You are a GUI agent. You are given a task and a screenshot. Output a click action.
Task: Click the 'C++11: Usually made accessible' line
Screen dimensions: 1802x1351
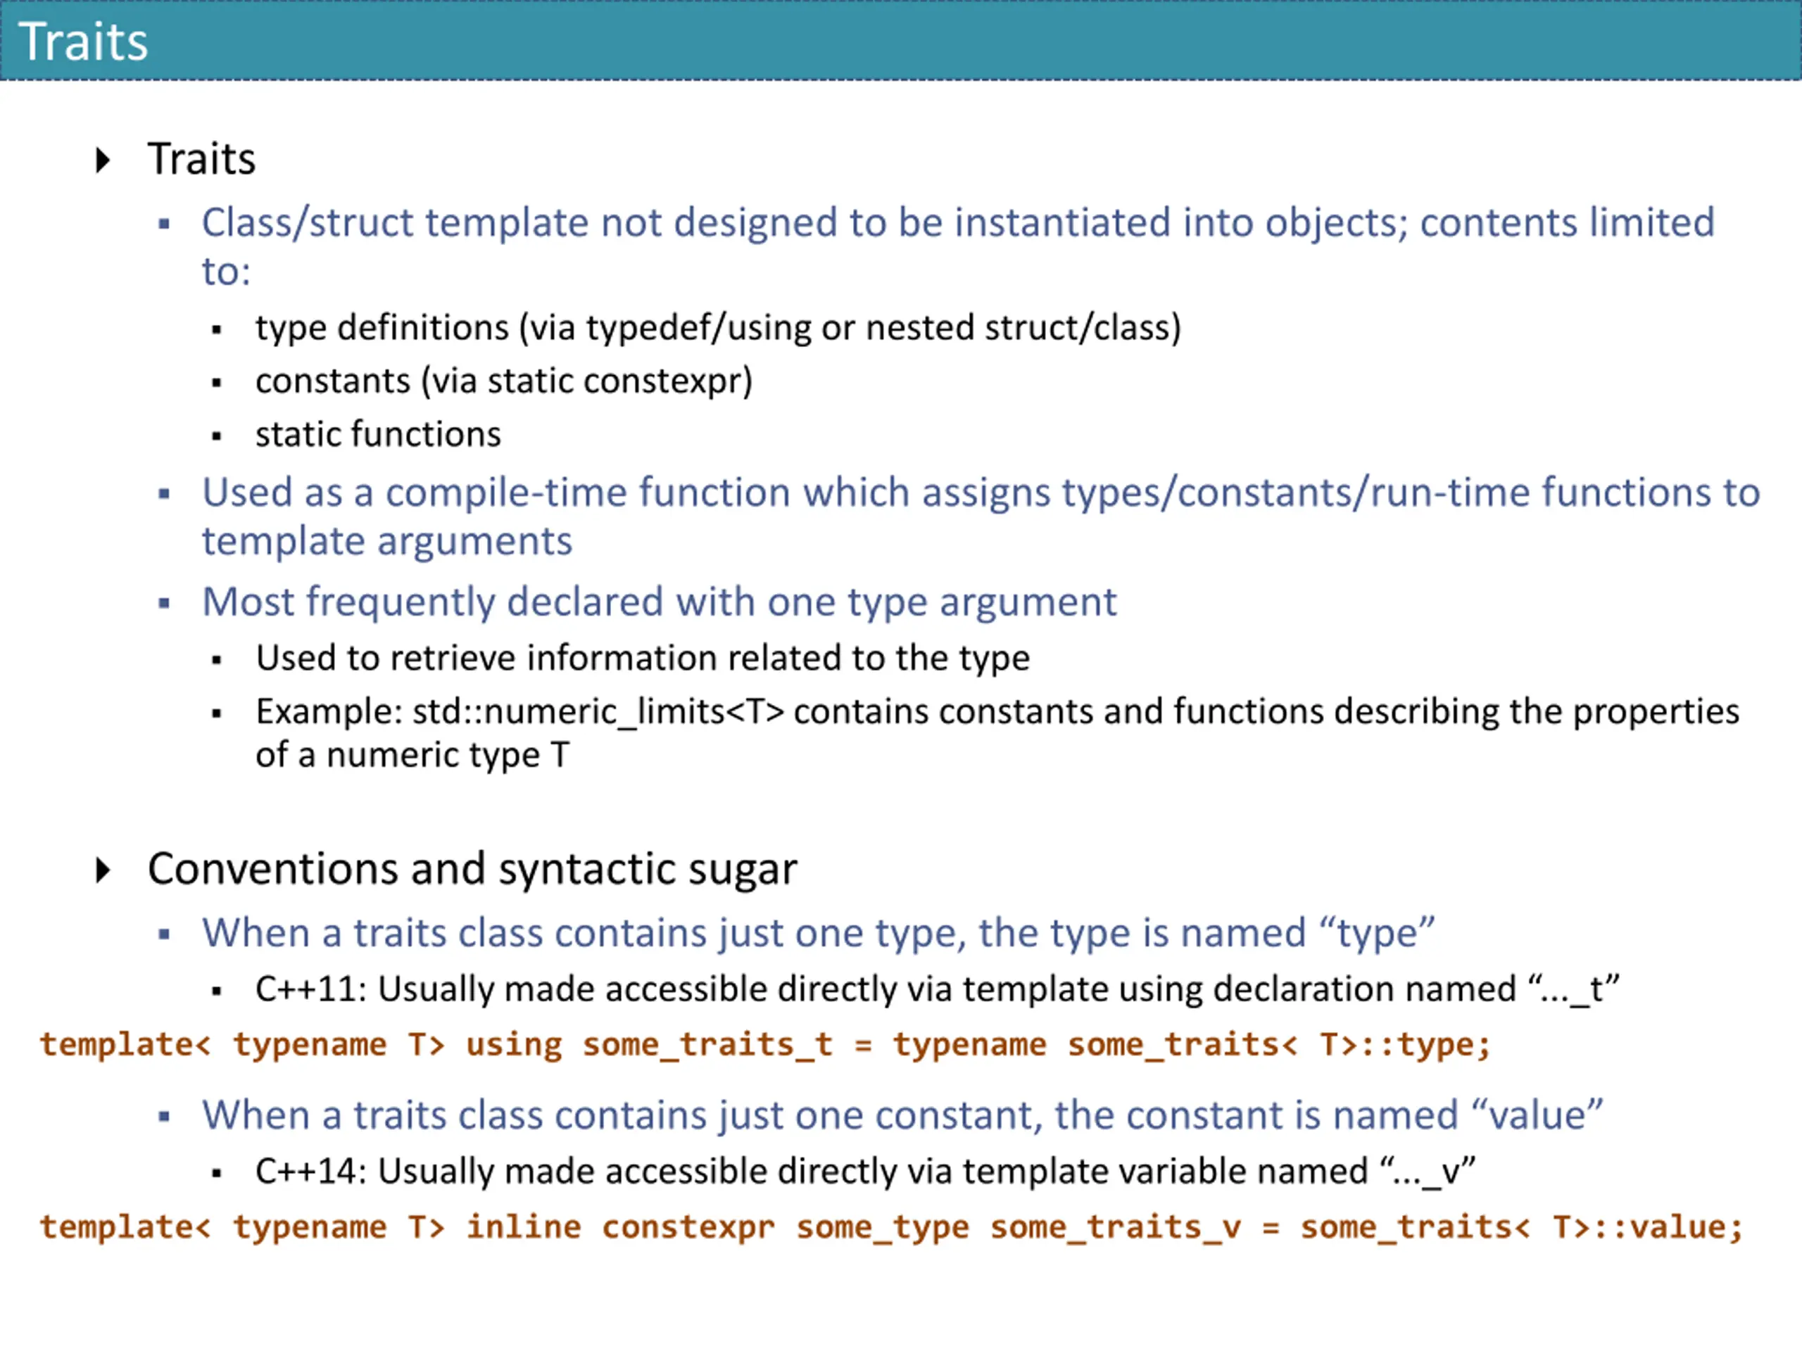[937, 989]
